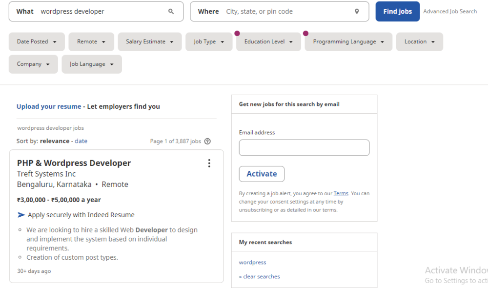
Task: Click the Indeed Resume apply arrow icon
Action: pyautogui.click(x=20, y=214)
